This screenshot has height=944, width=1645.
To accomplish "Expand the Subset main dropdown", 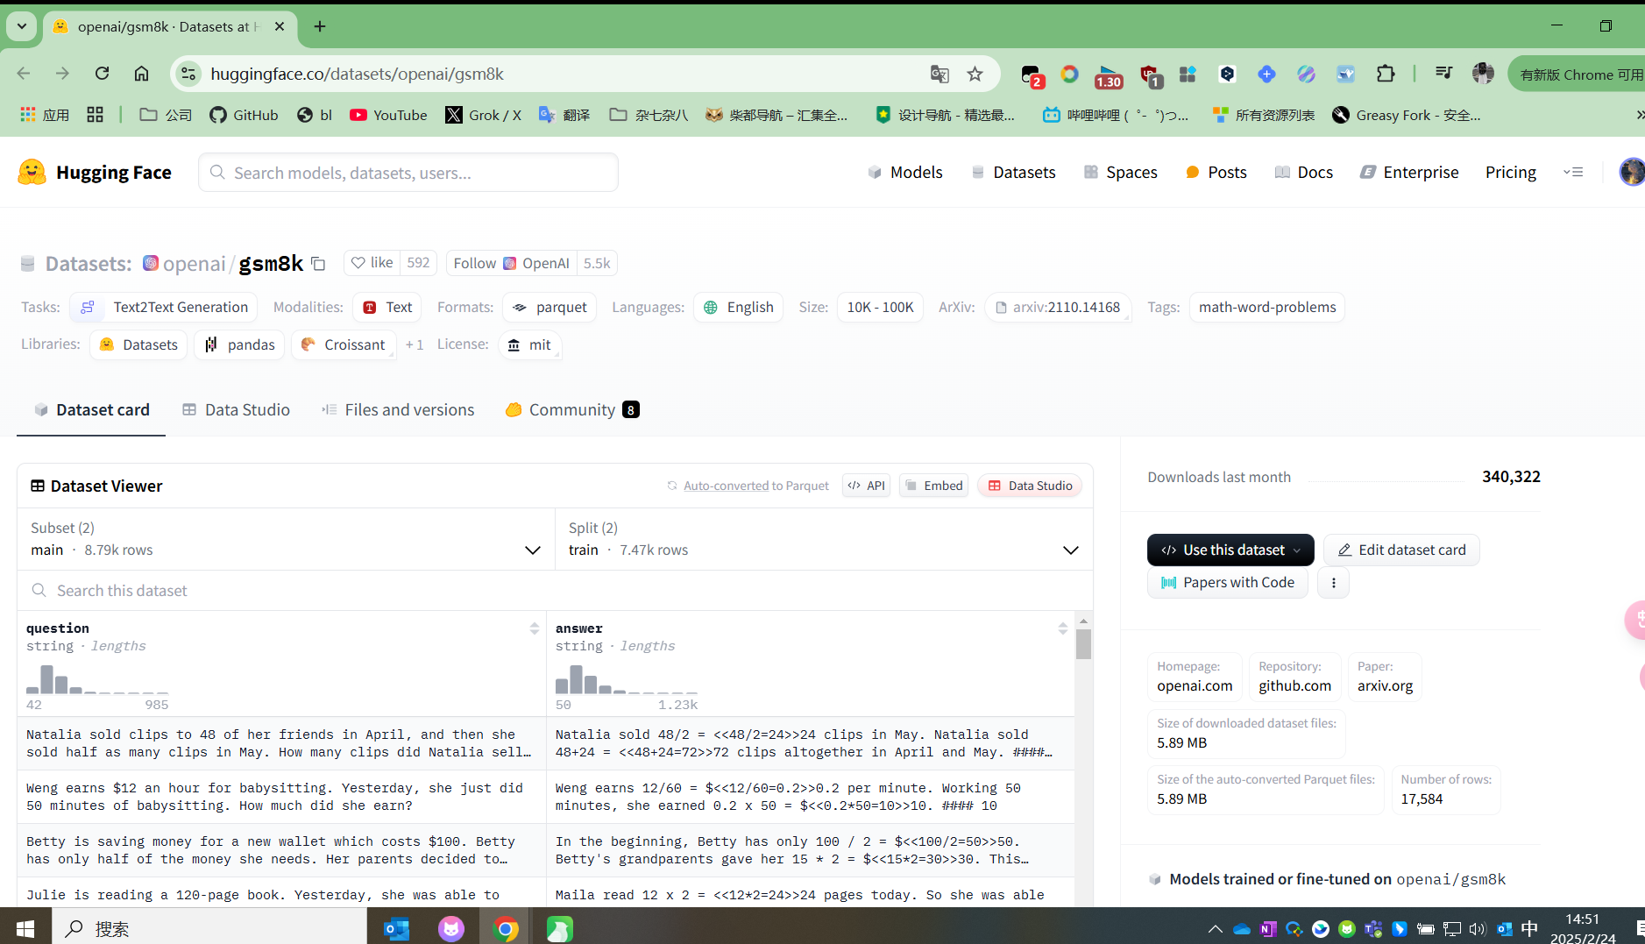I will (286, 539).
